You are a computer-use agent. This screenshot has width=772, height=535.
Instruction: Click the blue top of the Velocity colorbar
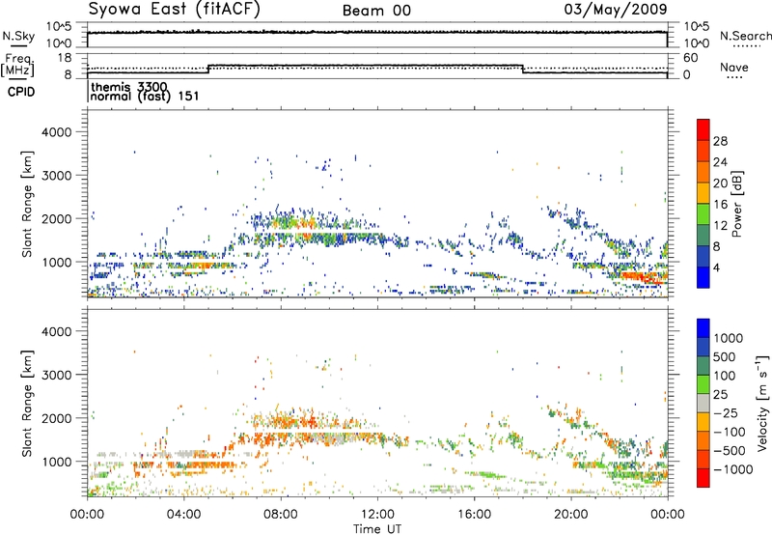(703, 328)
